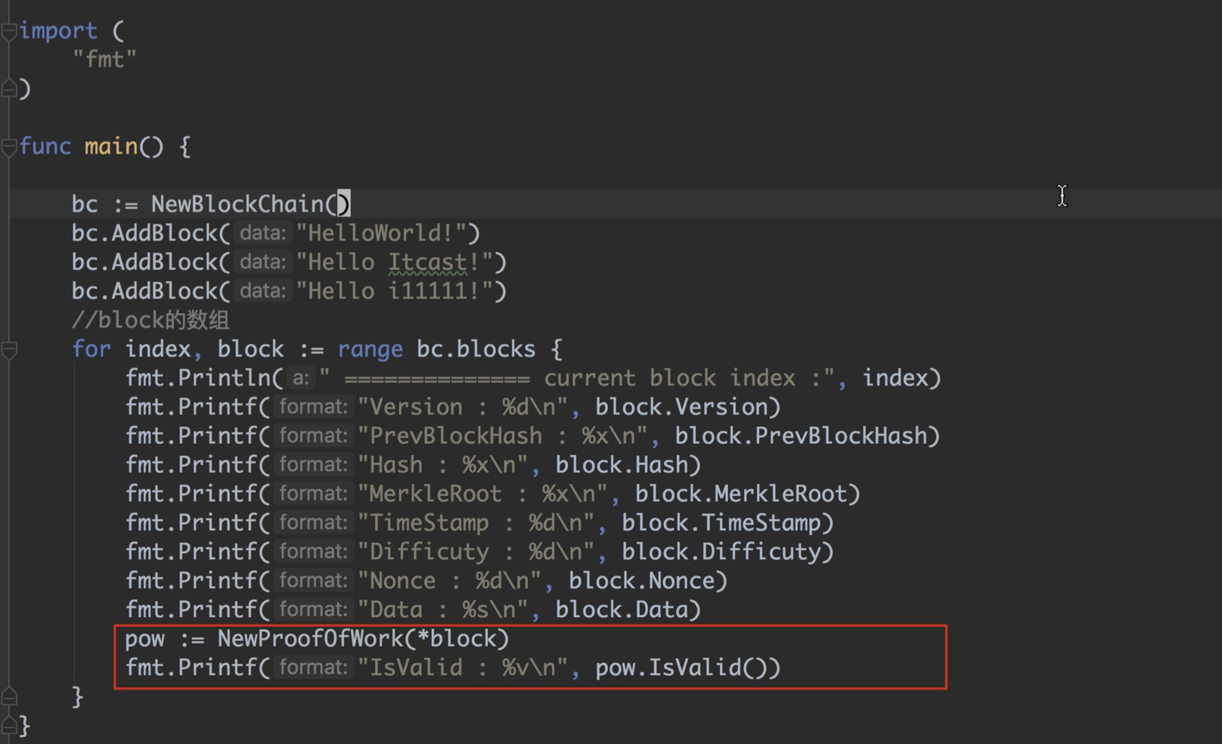Viewport: 1222px width, 744px height.
Task: Click the "Version : %d\n" format string
Action: coord(461,407)
